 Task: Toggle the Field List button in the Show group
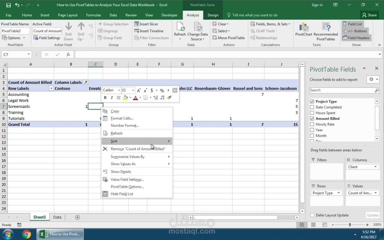(x=352, y=24)
